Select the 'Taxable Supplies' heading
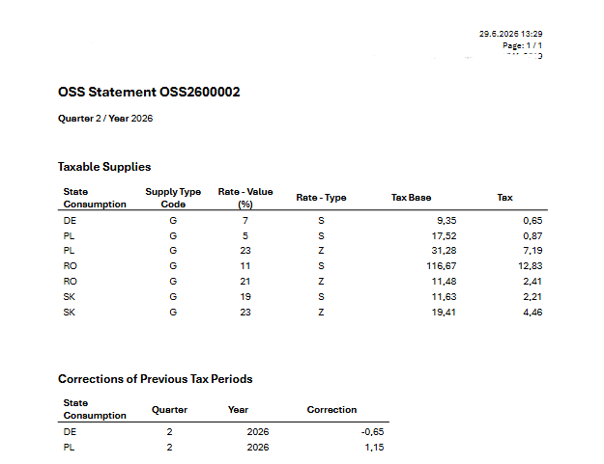Screen dimensions: 604x464 coord(104,167)
